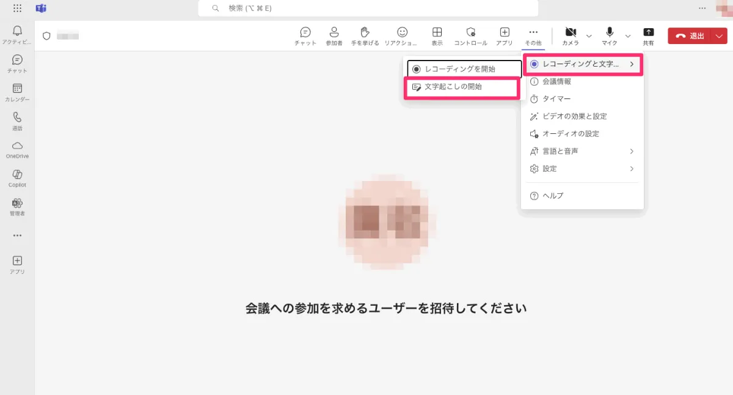733x395 pixels.
Task: Mute the マイク
Action: click(x=608, y=35)
